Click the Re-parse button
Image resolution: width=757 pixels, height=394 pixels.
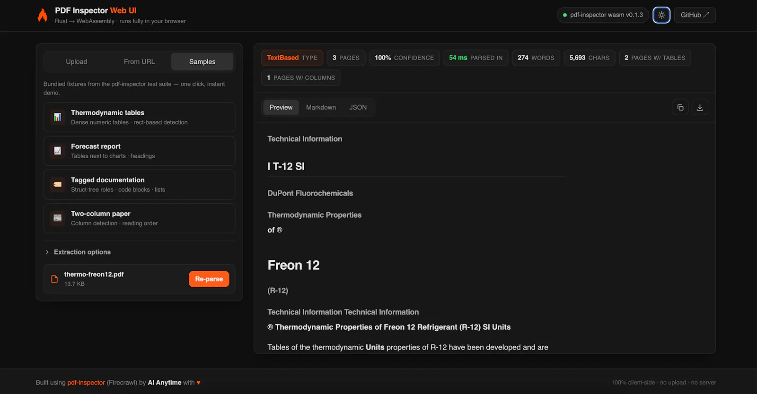click(209, 279)
